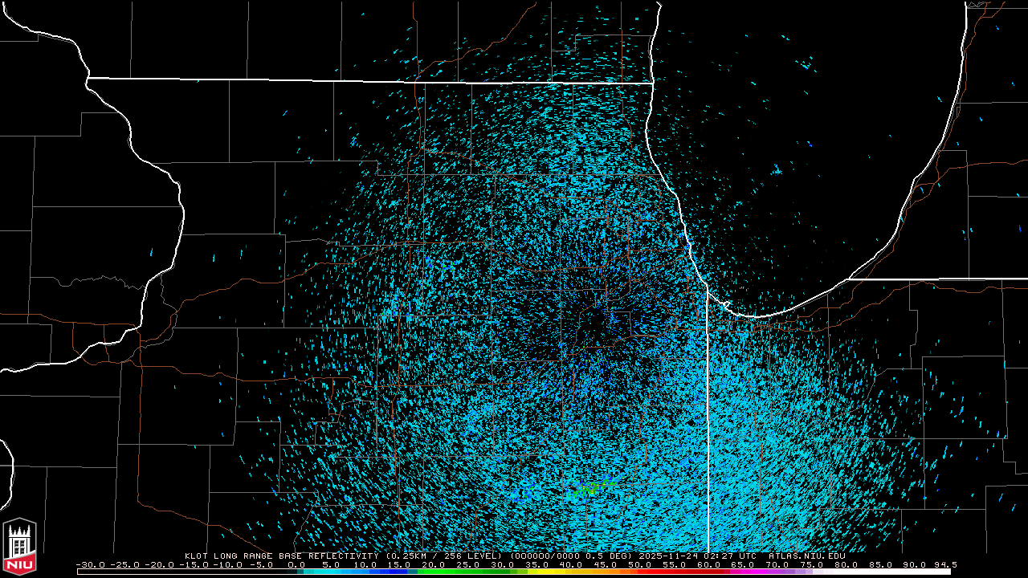Click the KLOT radar site center
The image size is (1028, 578).
pos(594,327)
